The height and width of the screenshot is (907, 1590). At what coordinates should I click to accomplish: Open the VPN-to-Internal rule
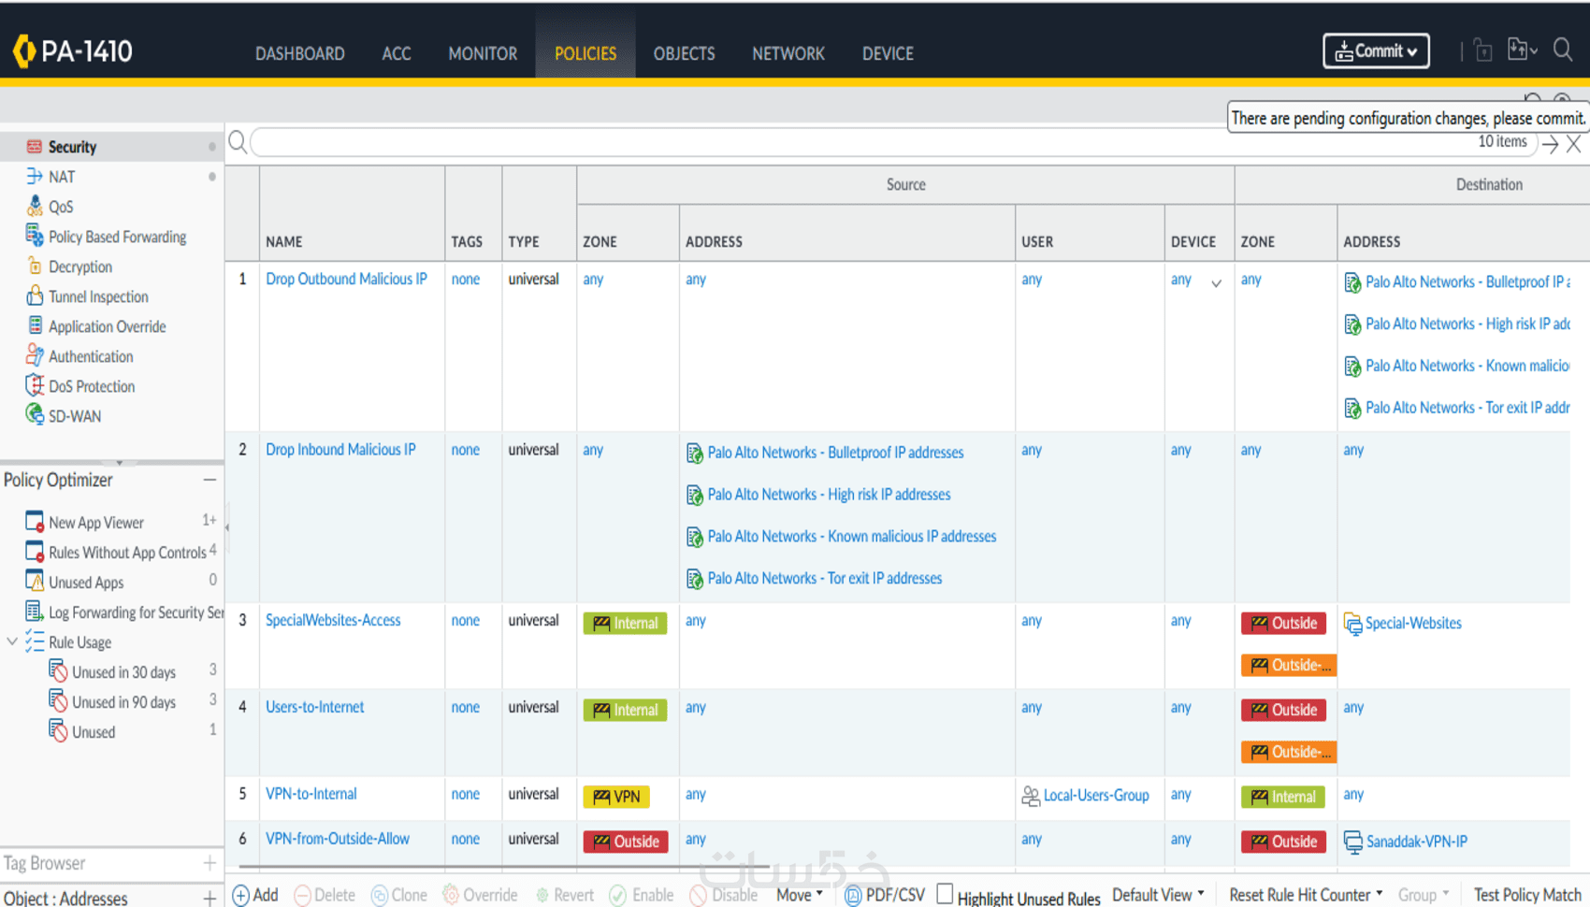tap(311, 794)
